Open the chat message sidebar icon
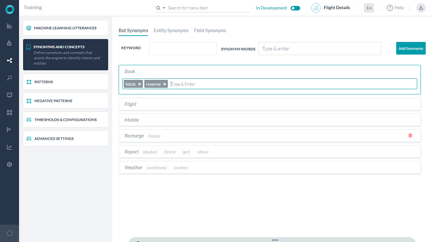Viewport: 432px width, 242px height. 9,95
